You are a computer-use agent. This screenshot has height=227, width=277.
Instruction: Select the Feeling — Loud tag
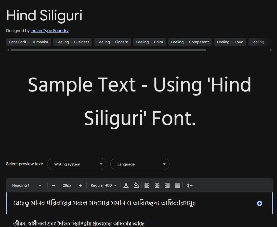point(230,42)
